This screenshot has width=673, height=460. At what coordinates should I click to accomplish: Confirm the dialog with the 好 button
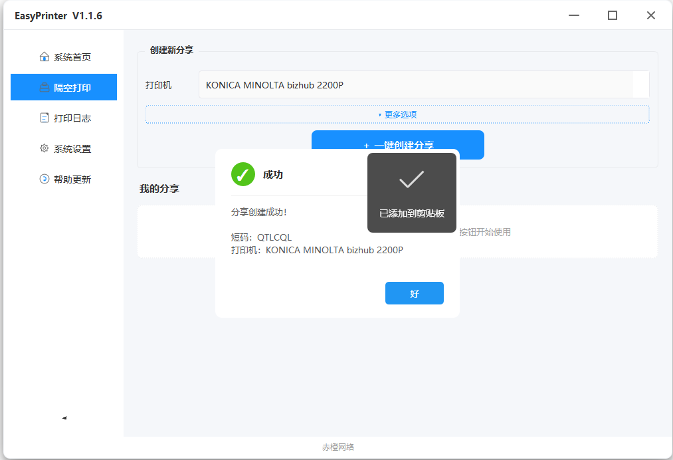414,293
